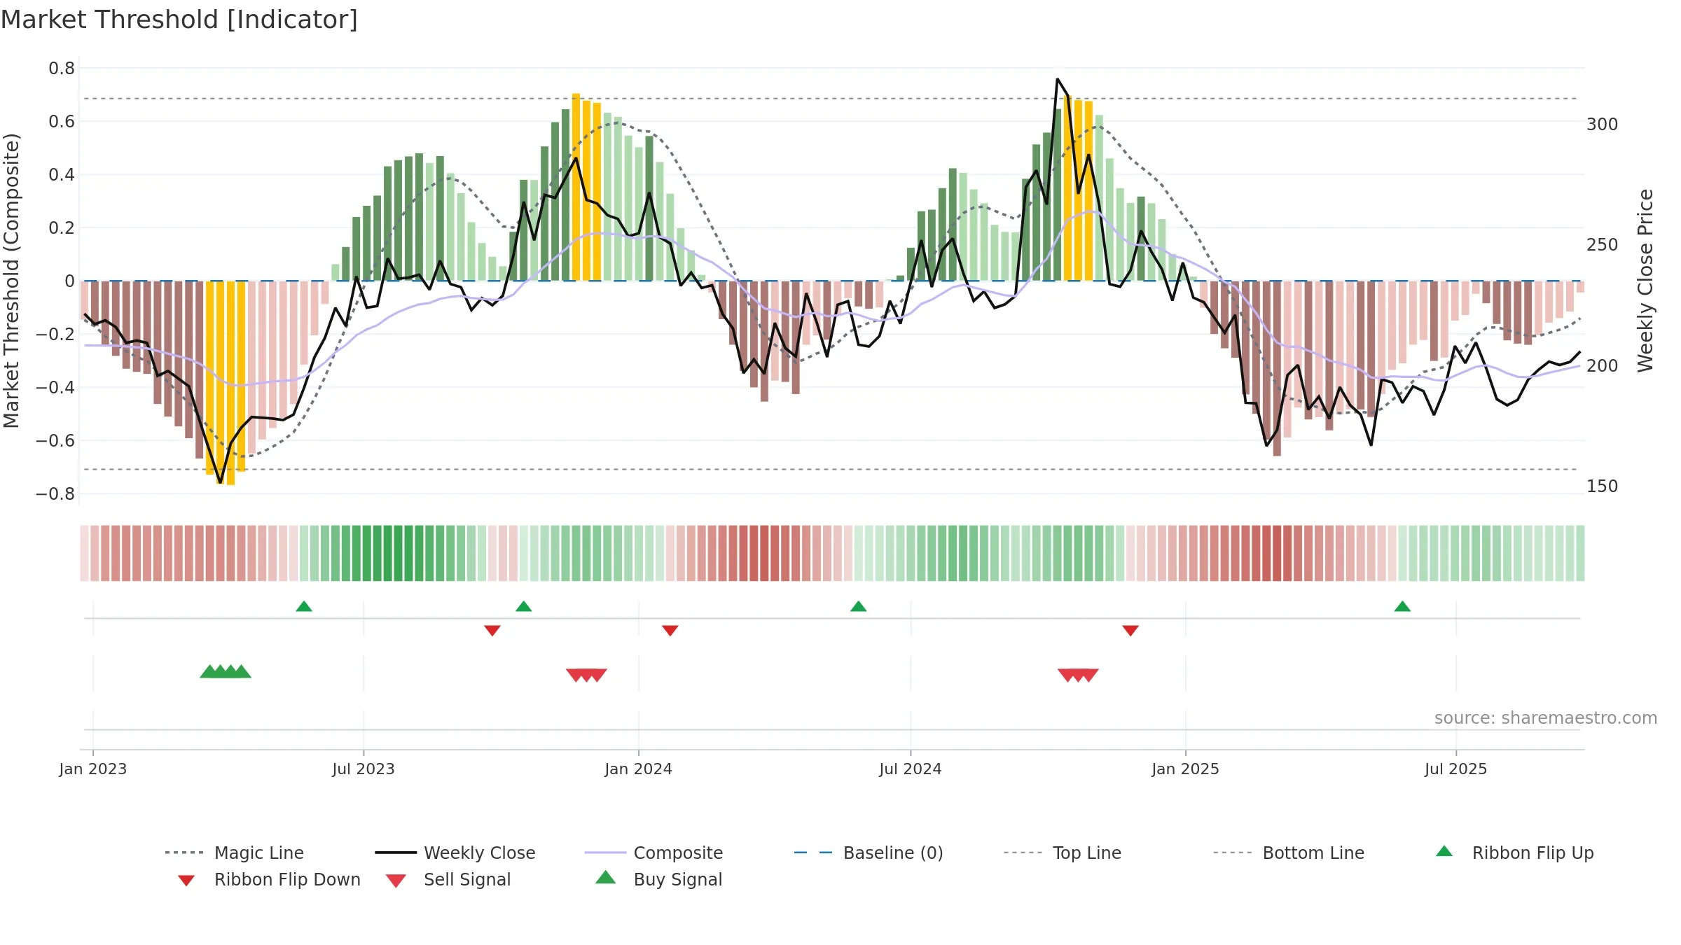Toggle the Top Line legend entry
Screen dimensions: 1681x945
click(1063, 853)
